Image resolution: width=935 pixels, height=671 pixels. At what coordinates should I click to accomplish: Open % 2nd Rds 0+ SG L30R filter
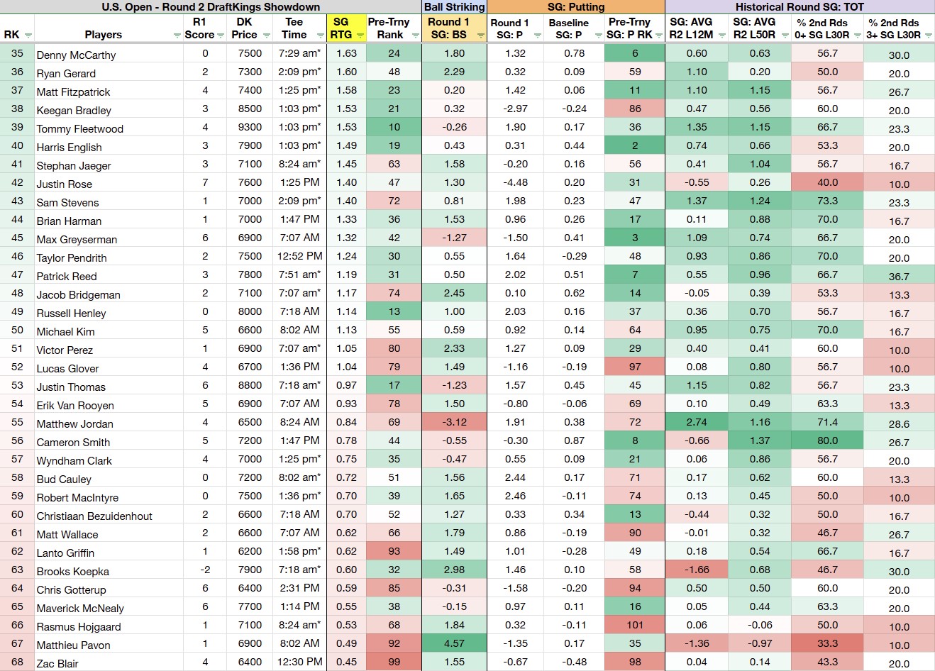point(857,35)
